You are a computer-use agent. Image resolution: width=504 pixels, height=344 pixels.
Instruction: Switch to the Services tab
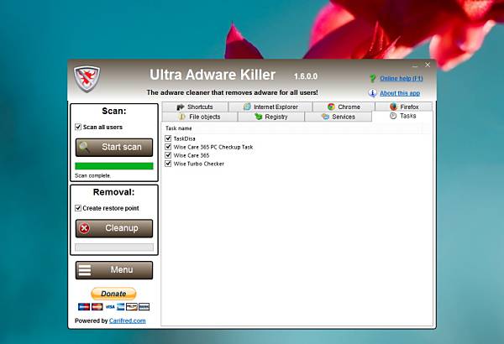pyautogui.click(x=339, y=117)
